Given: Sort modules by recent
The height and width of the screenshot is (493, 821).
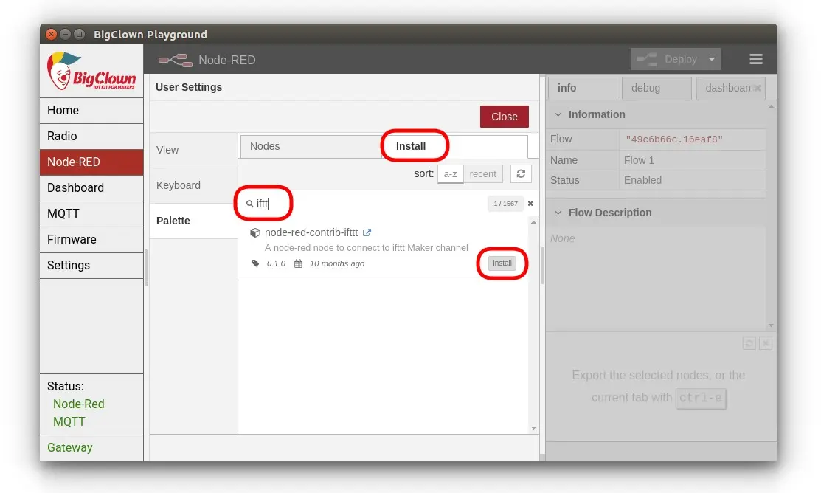Looking at the screenshot, I should tap(482, 174).
